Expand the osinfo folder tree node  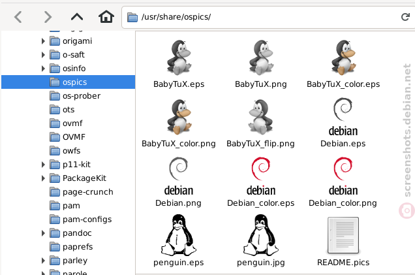pyautogui.click(x=43, y=69)
